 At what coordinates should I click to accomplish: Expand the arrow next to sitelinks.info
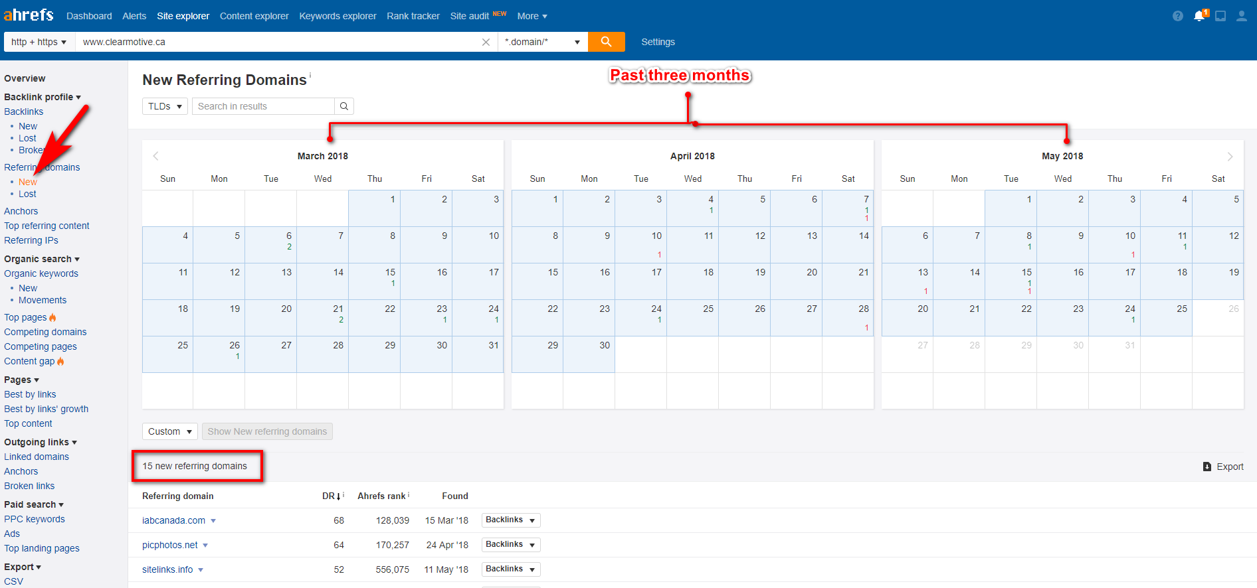click(201, 570)
